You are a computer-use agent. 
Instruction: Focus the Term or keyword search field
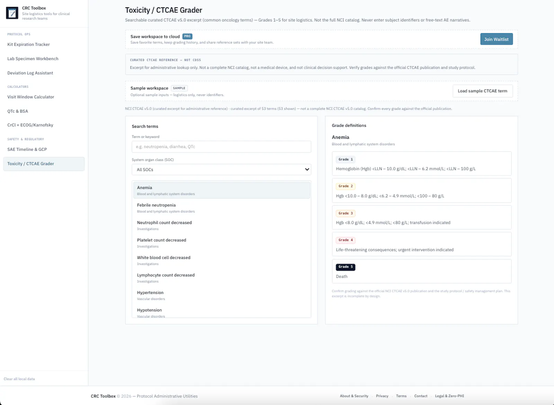(x=221, y=147)
